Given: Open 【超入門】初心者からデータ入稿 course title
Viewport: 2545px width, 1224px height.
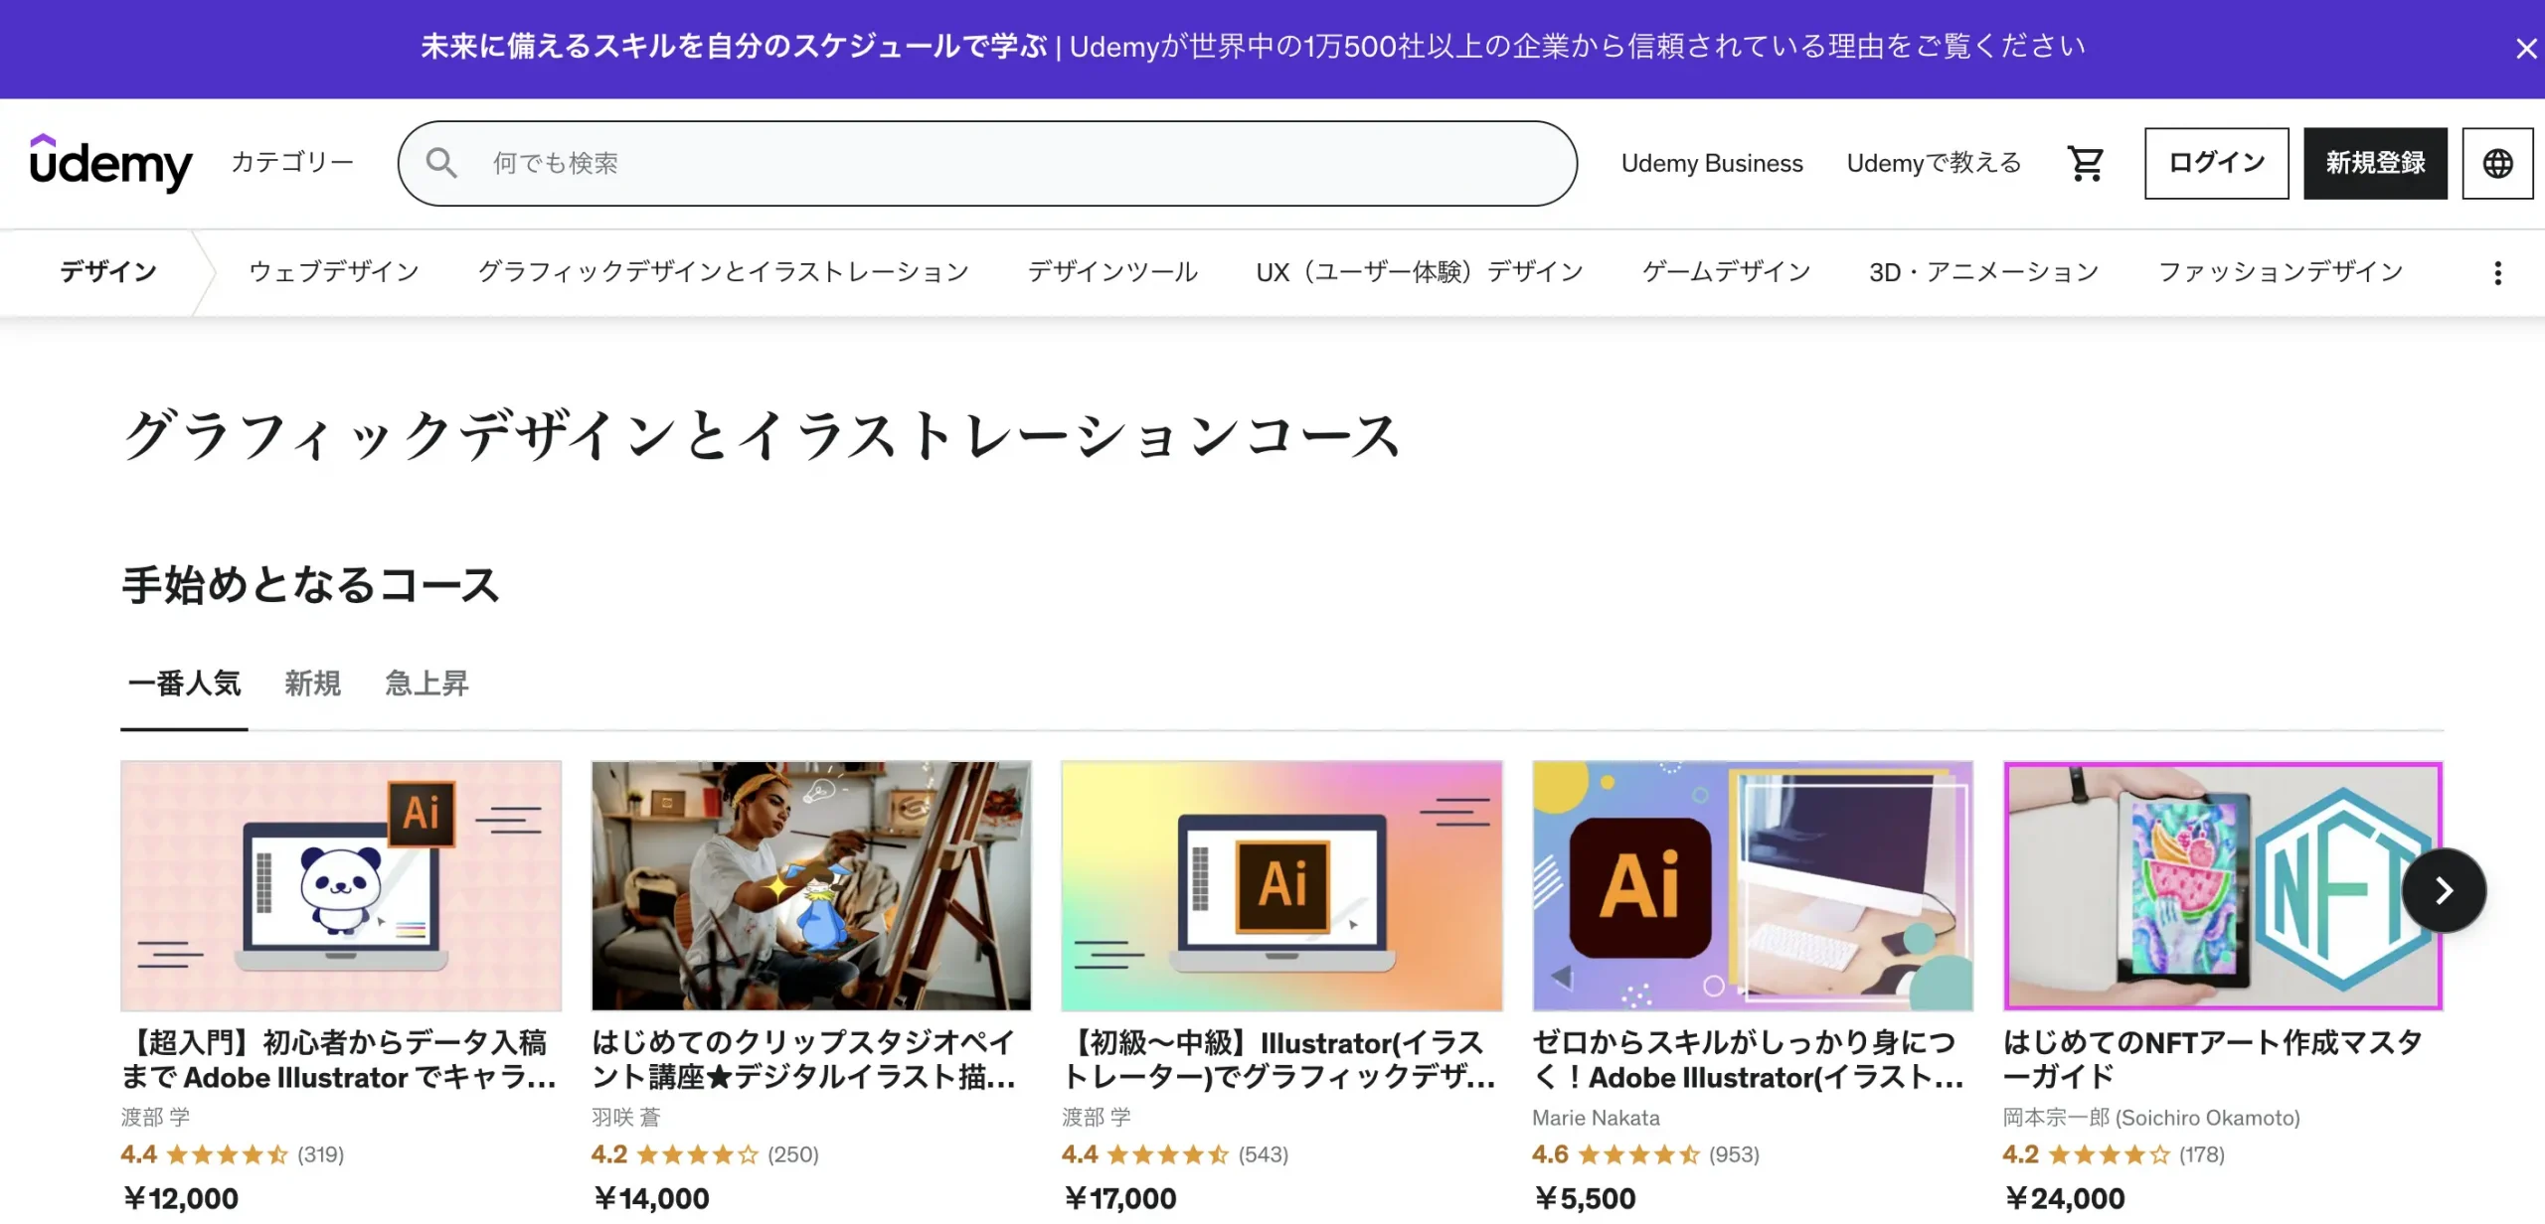Looking at the screenshot, I should click(x=339, y=1060).
